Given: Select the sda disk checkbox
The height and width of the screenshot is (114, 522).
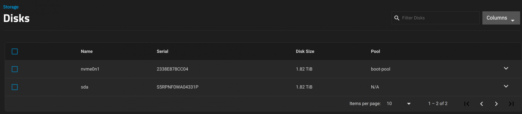Looking at the screenshot, I should point(15,87).
